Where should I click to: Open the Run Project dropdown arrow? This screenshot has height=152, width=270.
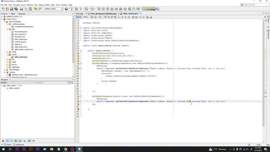[83, 9]
